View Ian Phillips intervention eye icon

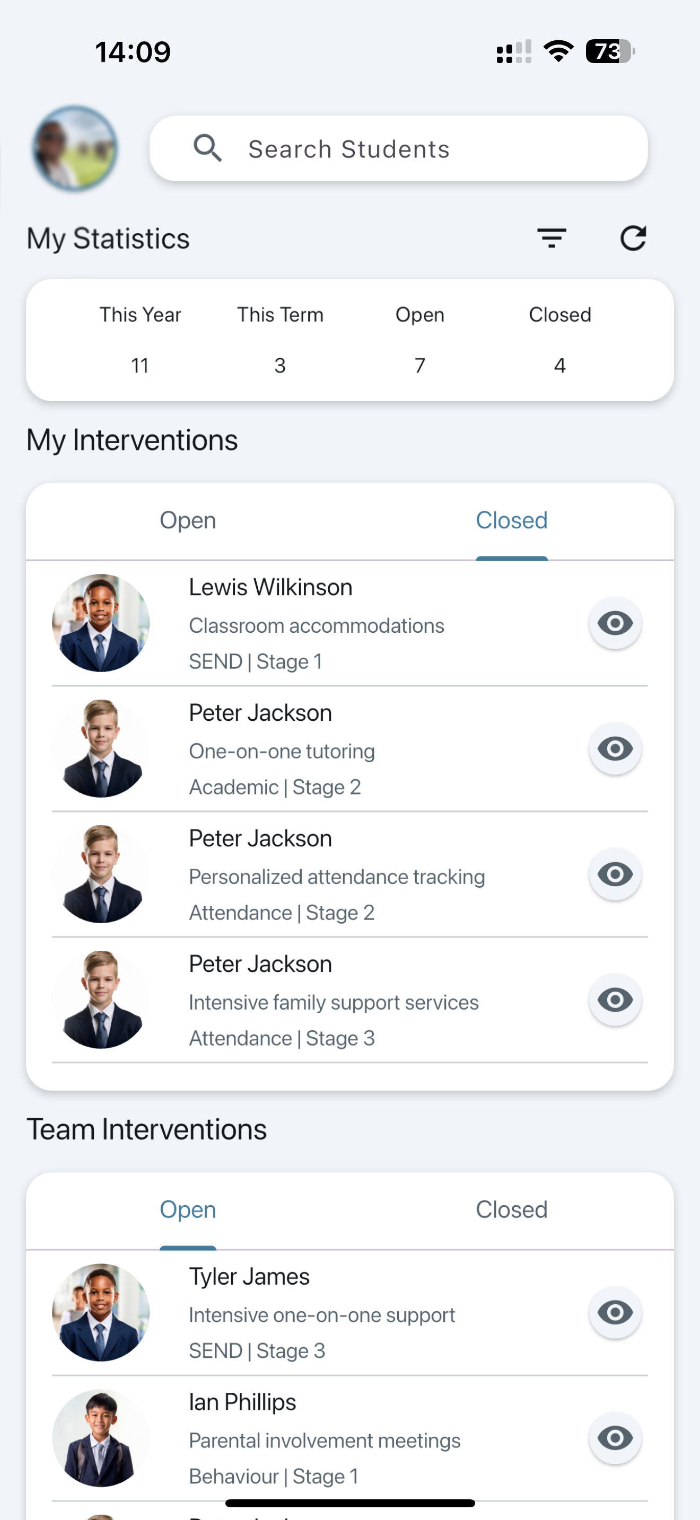[x=615, y=1438]
